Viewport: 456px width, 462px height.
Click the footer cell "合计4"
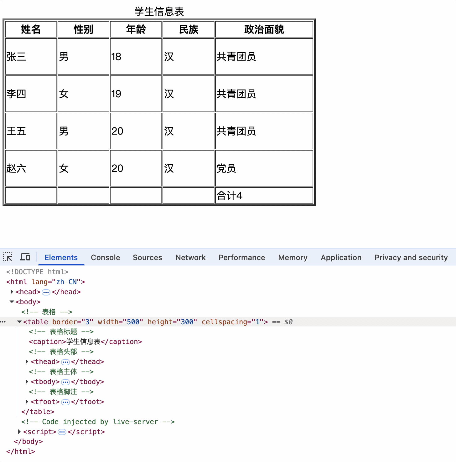tap(264, 196)
